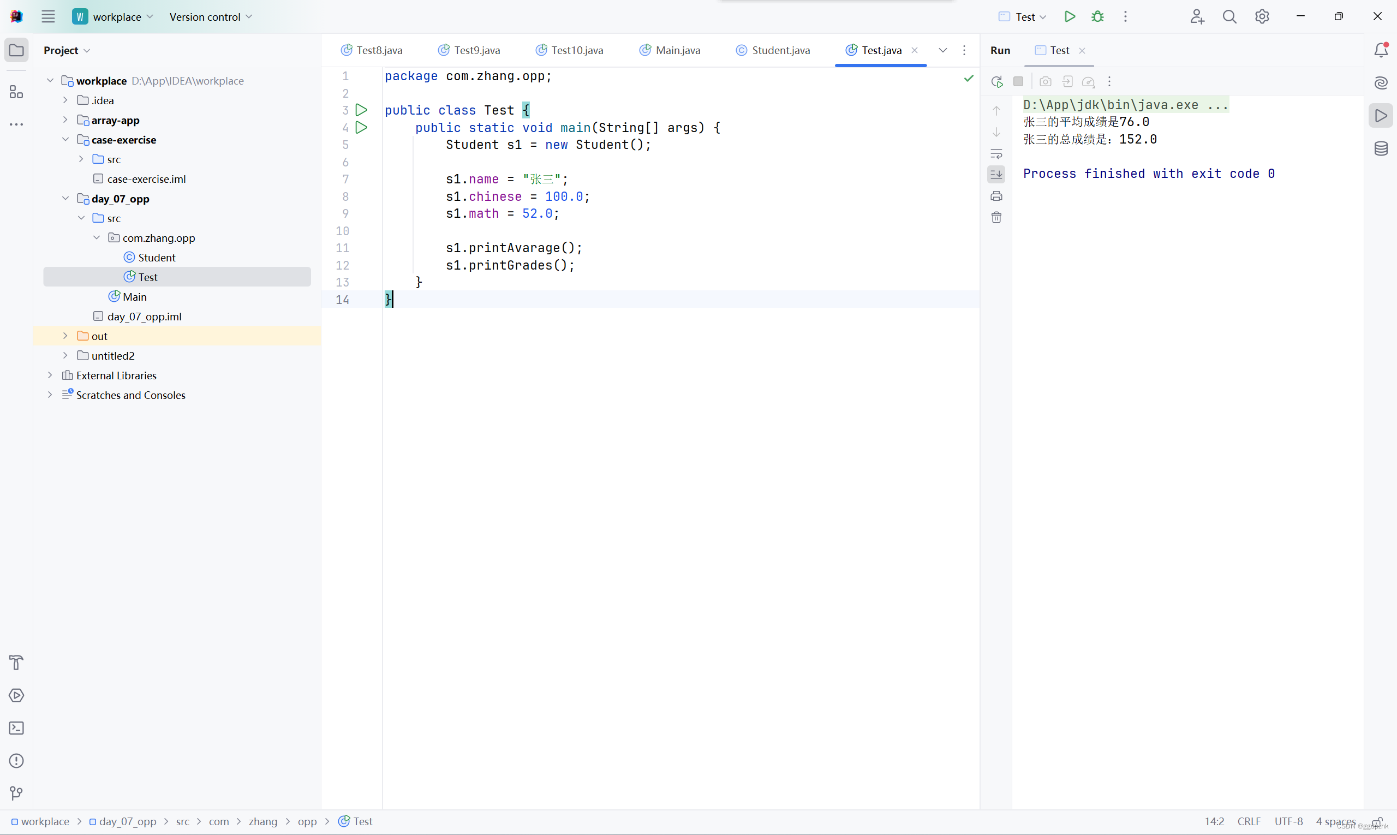This screenshot has width=1397, height=835.
Task: Open more run actions menu in title bar
Action: point(1125,16)
